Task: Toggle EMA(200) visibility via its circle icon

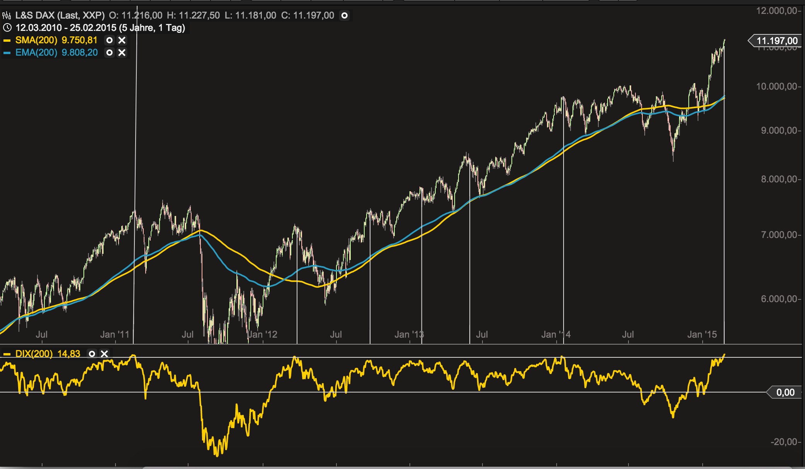Action: click(110, 53)
